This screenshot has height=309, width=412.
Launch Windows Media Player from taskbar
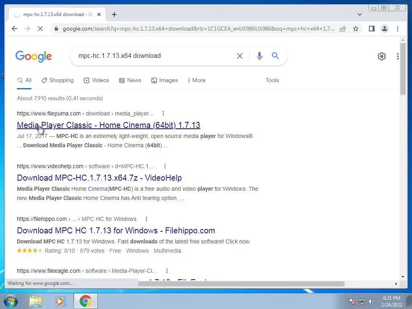point(60,301)
